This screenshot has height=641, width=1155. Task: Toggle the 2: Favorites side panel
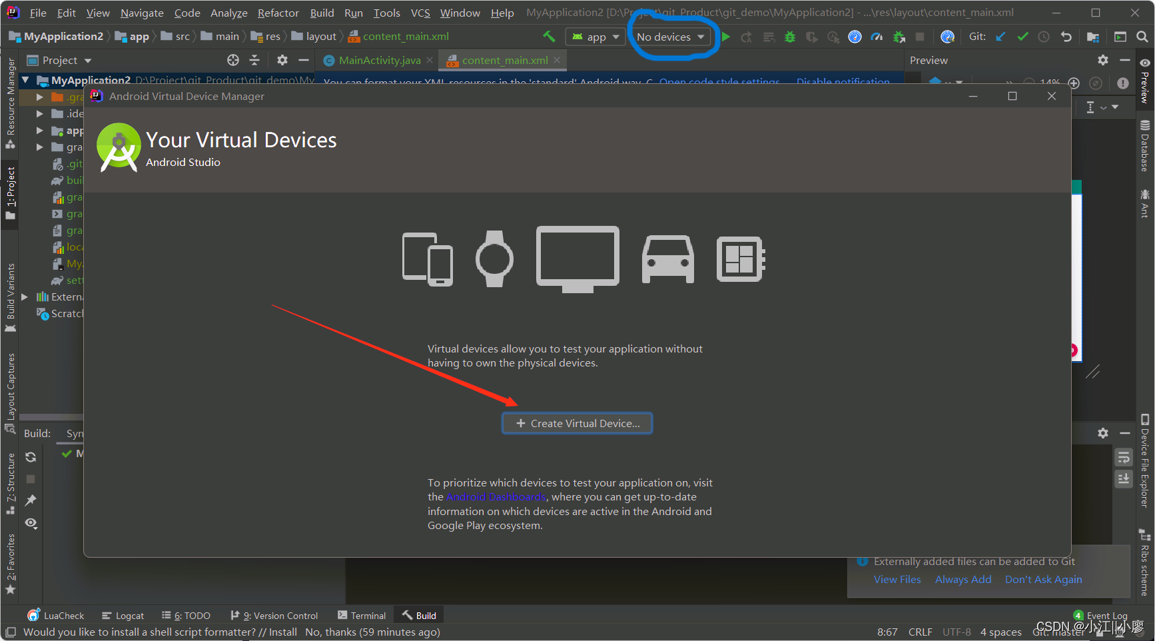[x=11, y=564]
